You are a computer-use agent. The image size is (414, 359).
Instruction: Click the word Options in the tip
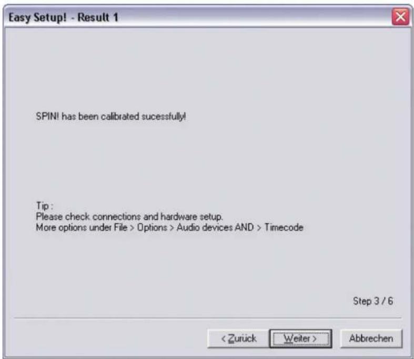tap(152, 227)
